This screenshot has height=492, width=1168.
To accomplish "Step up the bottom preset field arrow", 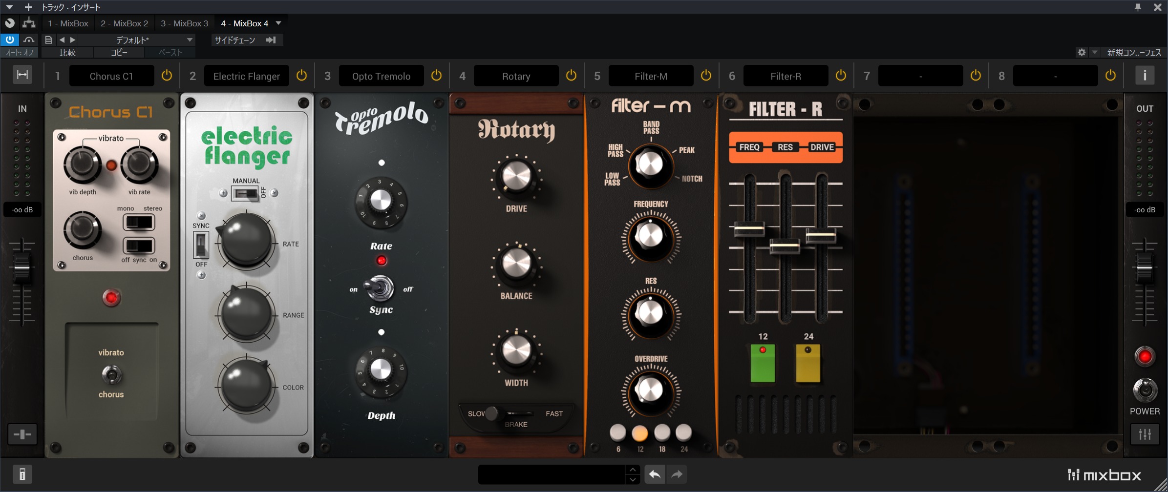I will 633,469.
